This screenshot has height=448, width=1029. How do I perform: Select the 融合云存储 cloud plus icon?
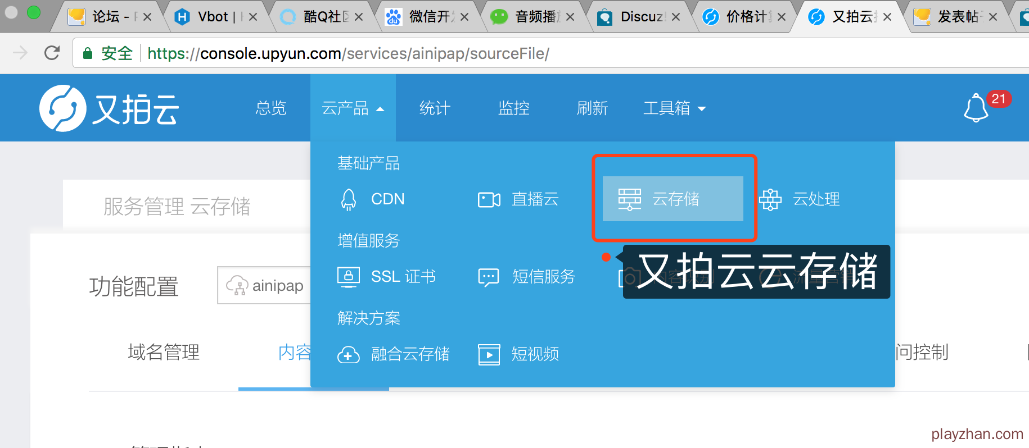pyautogui.click(x=349, y=355)
